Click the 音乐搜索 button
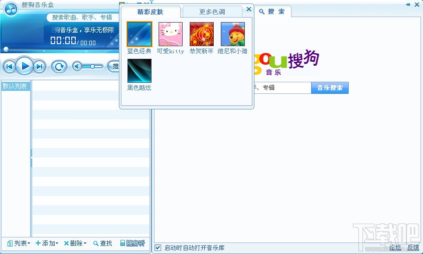Image resolution: width=423 pixels, height=254 pixels. (330, 88)
